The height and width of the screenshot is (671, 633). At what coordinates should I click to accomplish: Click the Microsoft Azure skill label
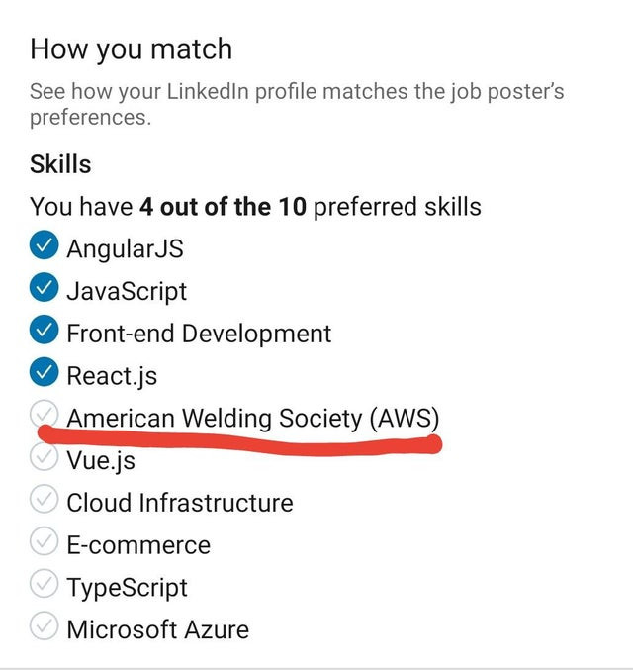coord(158,629)
